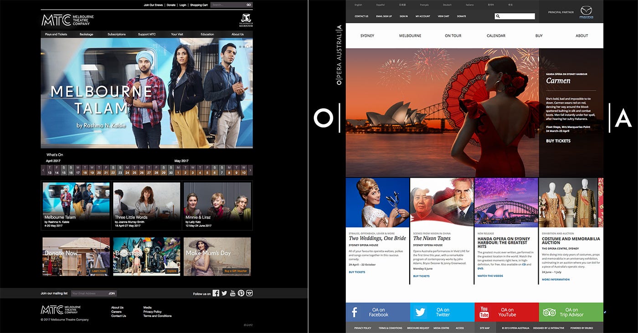Viewport: 638px width, 333px height.
Task: Click the JOIN mailing list button
Action: tap(112, 293)
